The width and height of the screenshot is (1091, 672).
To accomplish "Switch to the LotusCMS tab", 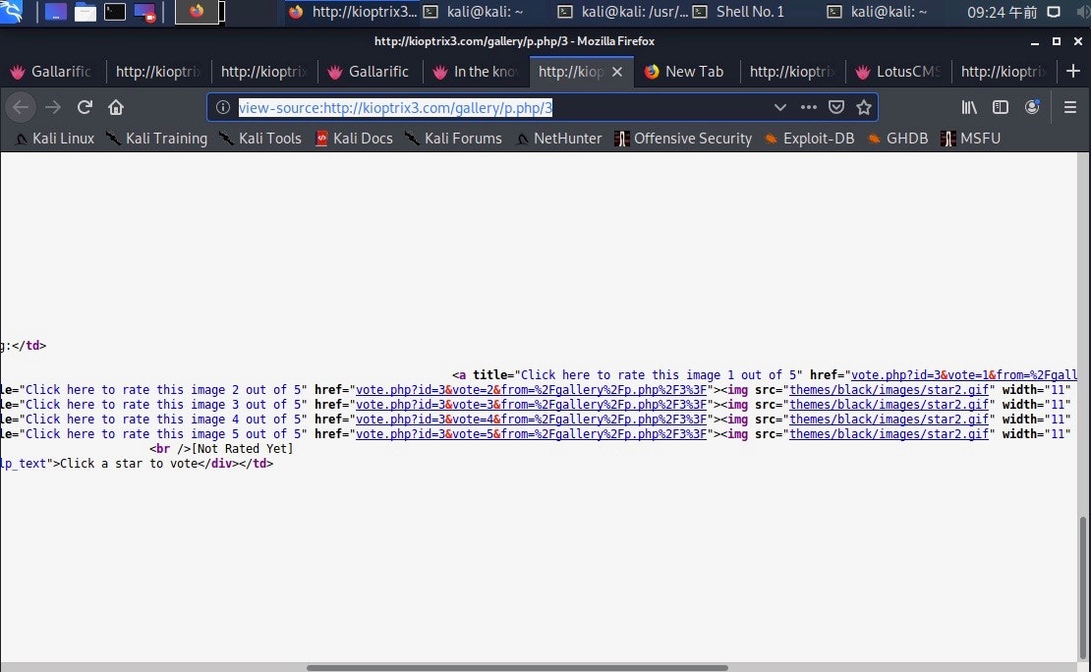I will (x=898, y=72).
